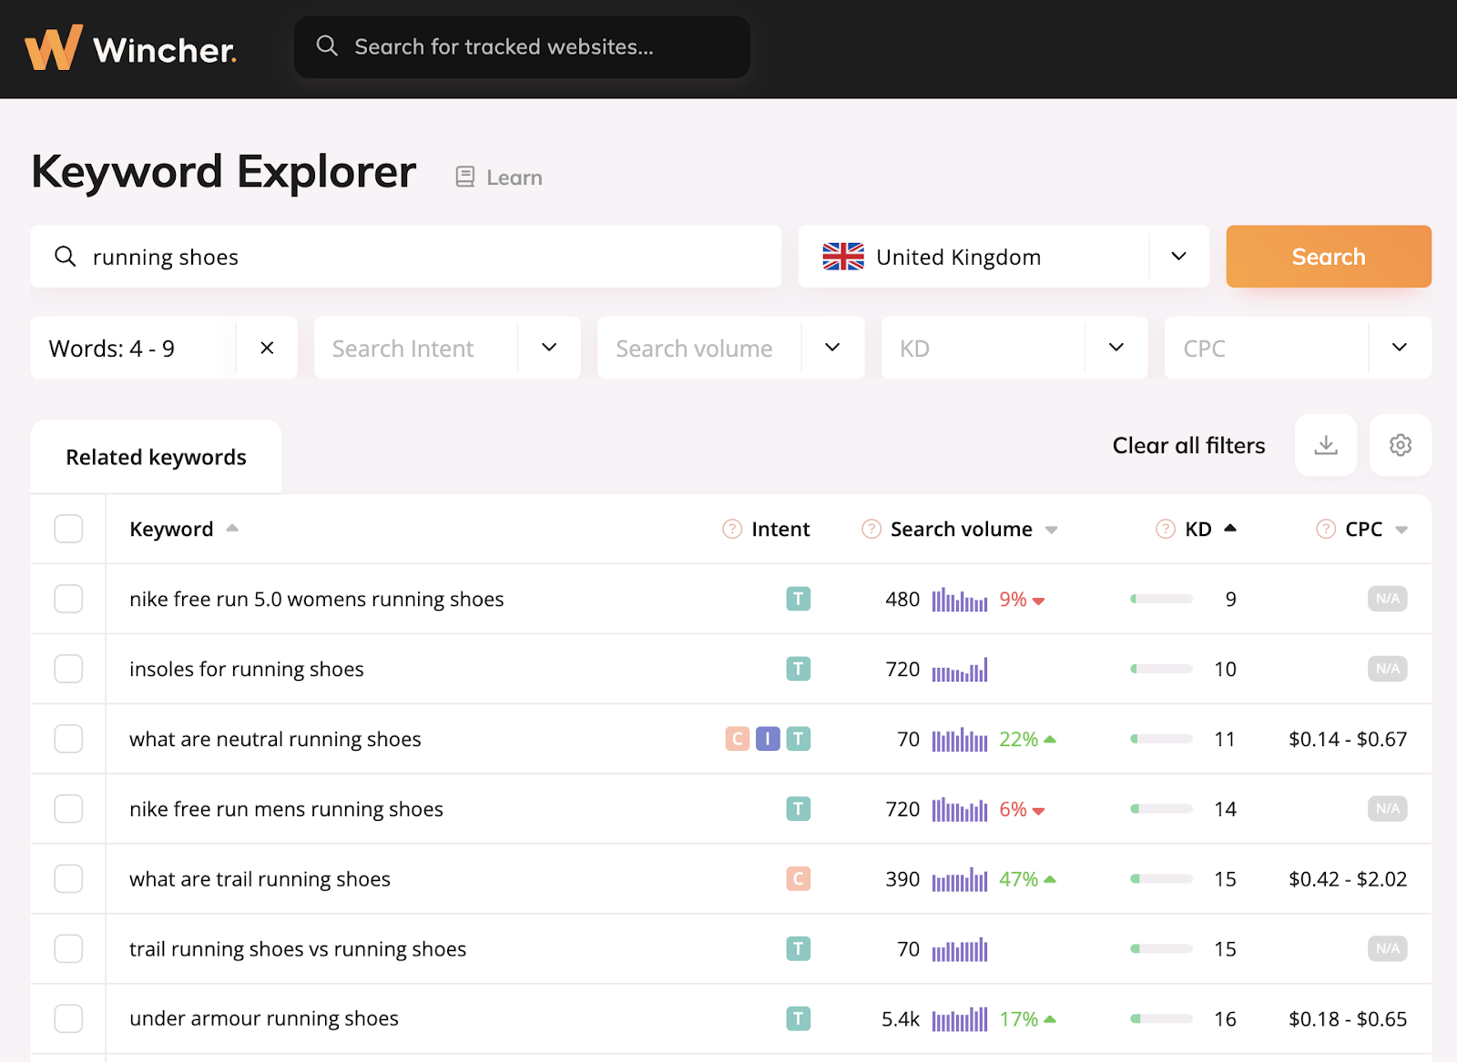Click the 47% upward trend indicator
Image resolution: width=1457 pixels, height=1062 pixels.
(1027, 879)
